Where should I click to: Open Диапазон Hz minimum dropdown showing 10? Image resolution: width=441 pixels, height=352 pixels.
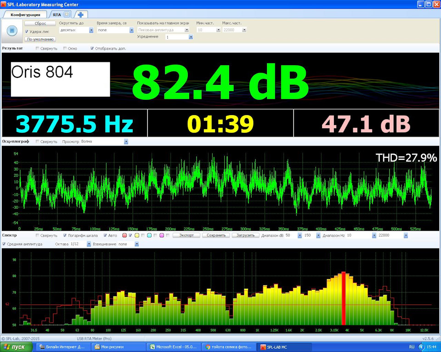coord(374,235)
